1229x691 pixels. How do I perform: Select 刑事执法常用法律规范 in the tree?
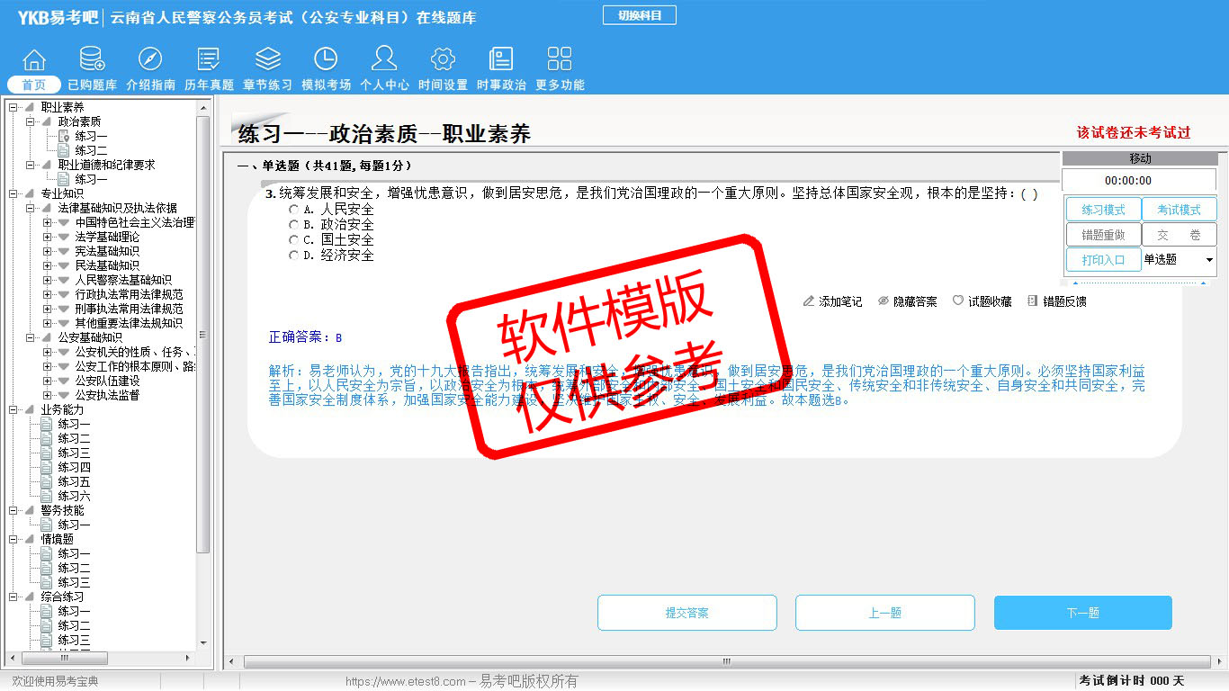tap(129, 309)
